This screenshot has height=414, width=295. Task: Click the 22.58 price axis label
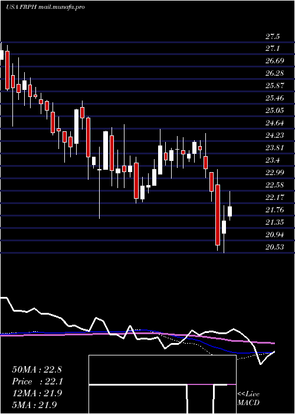[274, 185]
